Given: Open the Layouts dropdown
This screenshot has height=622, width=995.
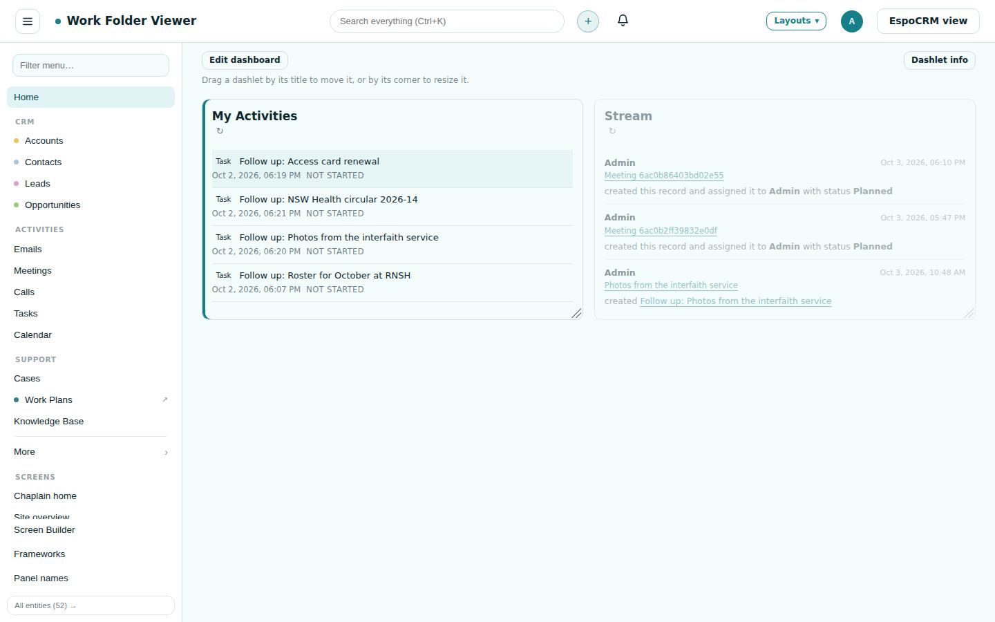Looking at the screenshot, I should (796, 21).
